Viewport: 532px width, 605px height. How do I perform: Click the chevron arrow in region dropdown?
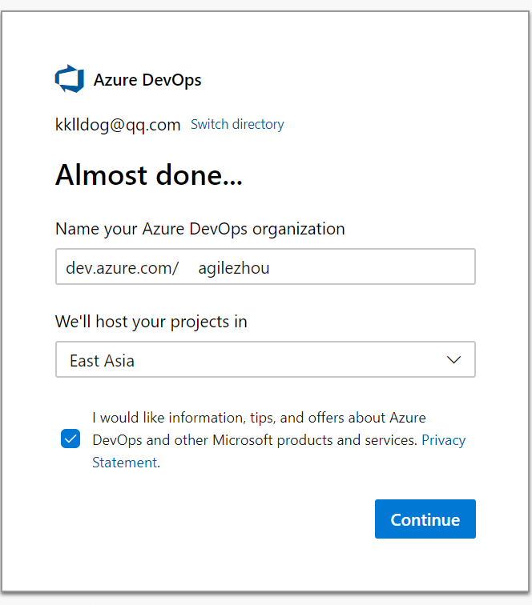click(x=453, y=359)
